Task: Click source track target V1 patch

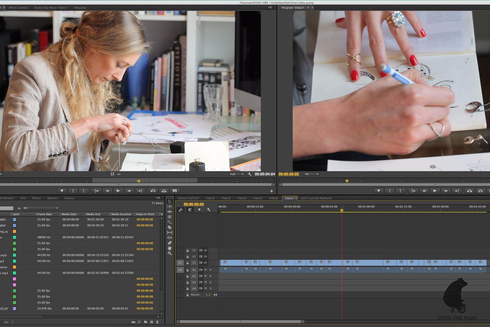Action: [180, 262]
